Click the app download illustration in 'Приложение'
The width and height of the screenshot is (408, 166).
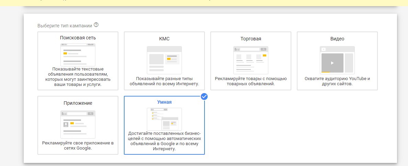tap(78, 125)
